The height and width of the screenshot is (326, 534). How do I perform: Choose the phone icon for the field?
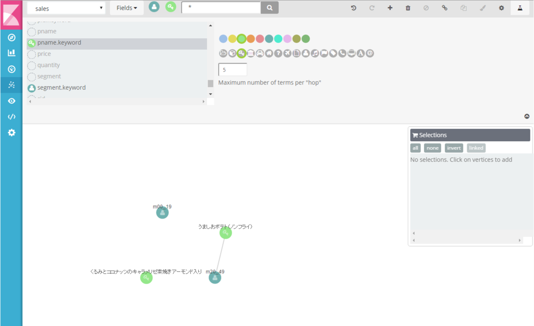342,53
